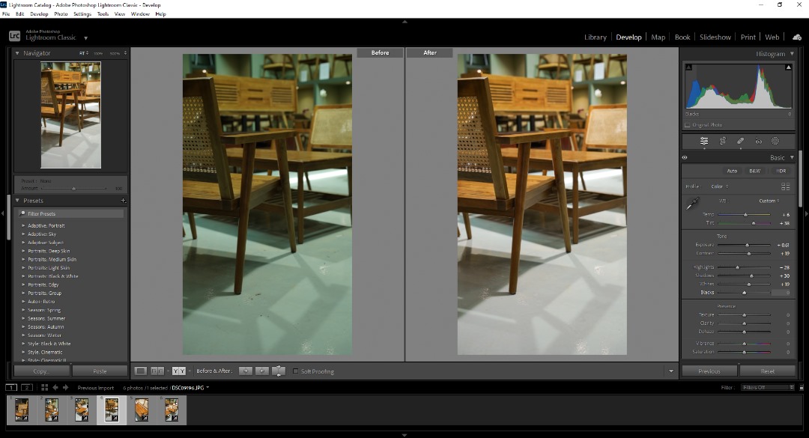Open the Red Eye Correction tool

click(x=758, y=141)
